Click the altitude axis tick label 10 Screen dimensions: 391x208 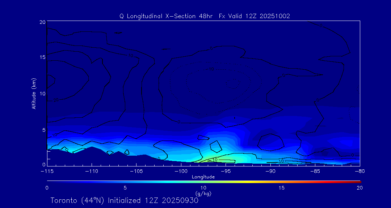42,94
